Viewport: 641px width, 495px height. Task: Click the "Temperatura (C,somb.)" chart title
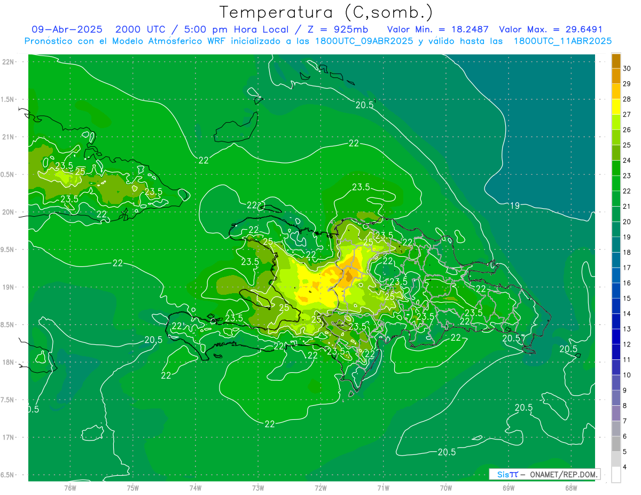pos(326,12)
